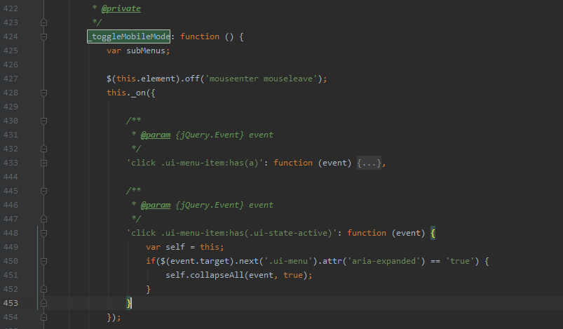Click the fold end marker on line 452

pyautogui.click(x=43, y=289)
